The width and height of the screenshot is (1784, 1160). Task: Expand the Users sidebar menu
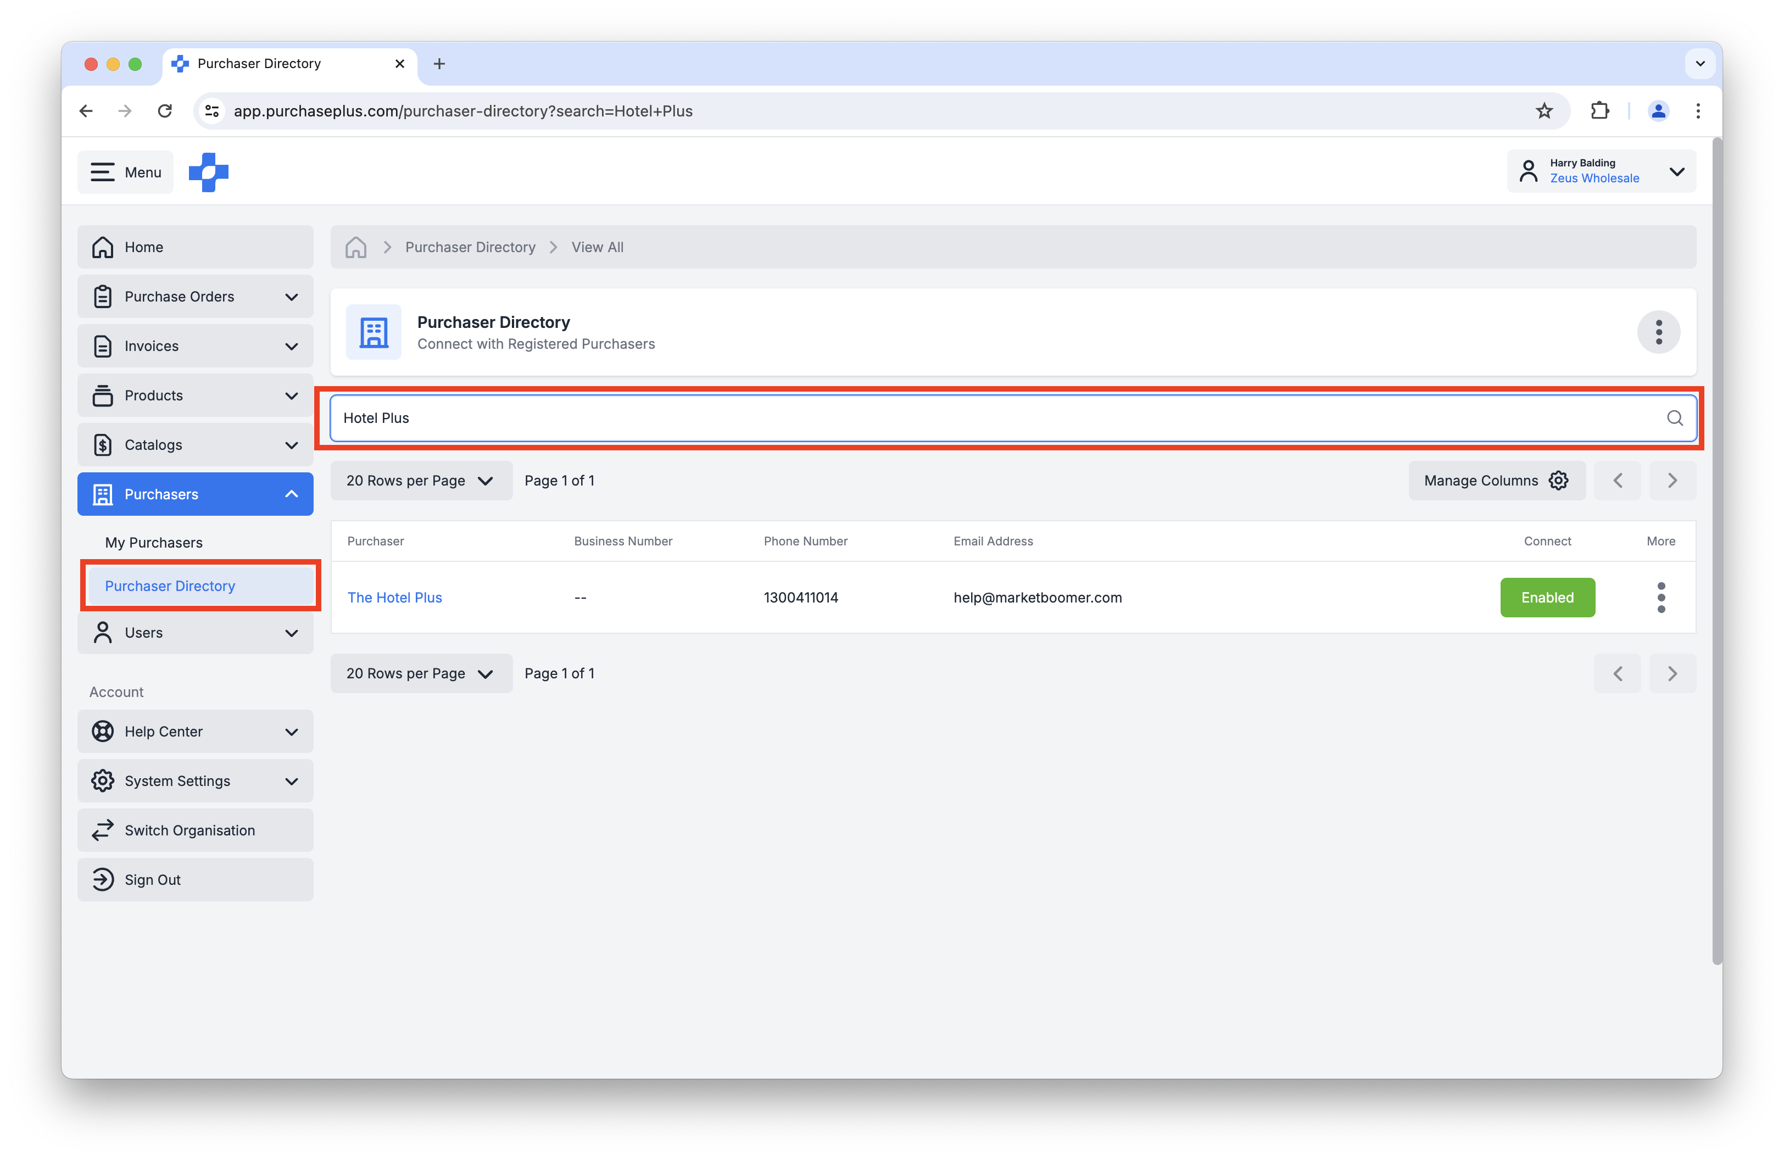[x=195, y=633]
